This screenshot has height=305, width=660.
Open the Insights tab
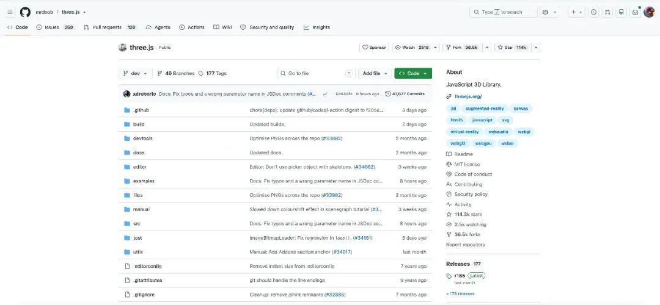click(317, 27)
